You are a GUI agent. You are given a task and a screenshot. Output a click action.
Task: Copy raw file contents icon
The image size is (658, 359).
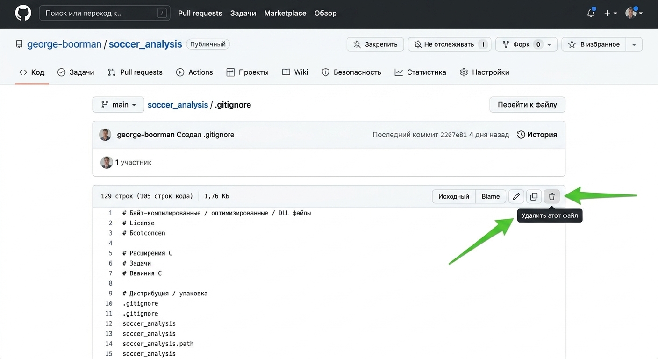(x=534, y=196)
